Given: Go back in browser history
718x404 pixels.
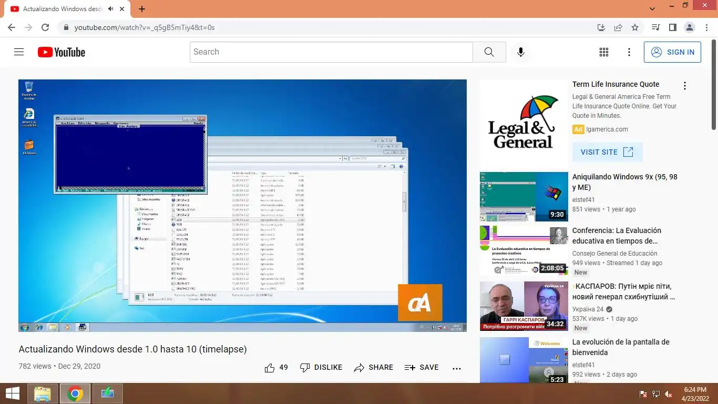Looking at the screenshot, I should pos(12,27).
